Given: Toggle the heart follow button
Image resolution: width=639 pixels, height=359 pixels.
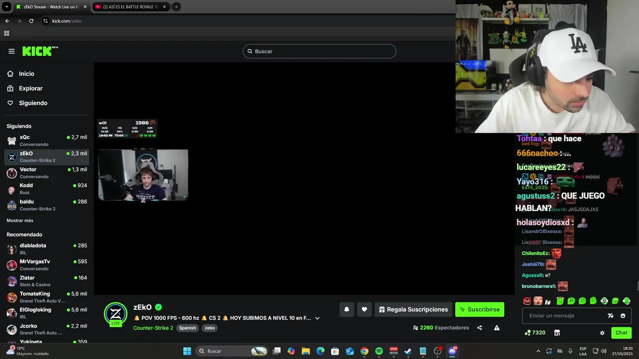Looking at the screenshot, I should (364, 310).
